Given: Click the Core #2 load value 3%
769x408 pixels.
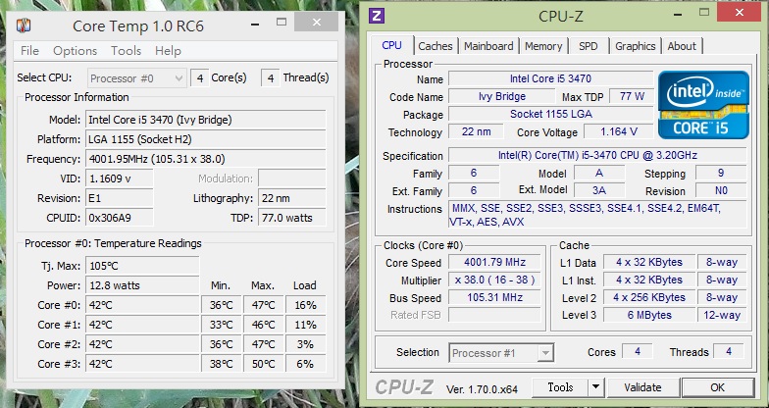Looking at the screenshot, I should click(x=305, y=344).
